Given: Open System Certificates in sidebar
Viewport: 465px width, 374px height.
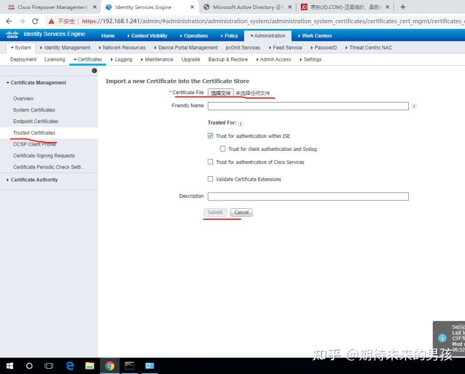Looking at the screenshot, I should tap(34, 110).
